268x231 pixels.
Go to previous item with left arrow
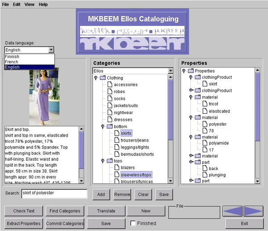(232, 211)
